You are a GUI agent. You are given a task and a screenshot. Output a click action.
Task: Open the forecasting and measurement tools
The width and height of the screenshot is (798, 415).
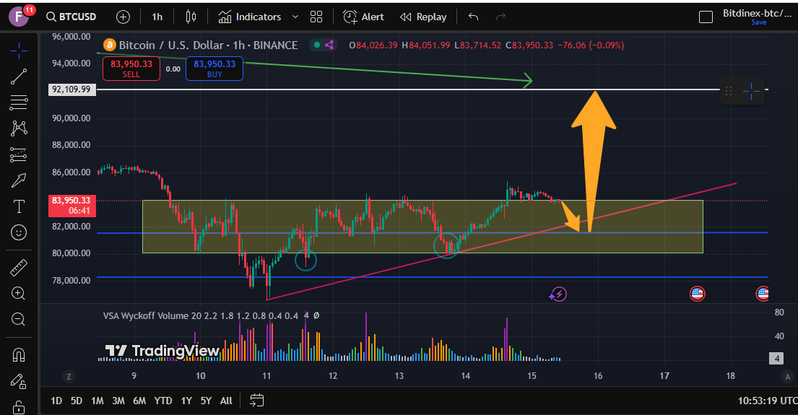point(19,154)
